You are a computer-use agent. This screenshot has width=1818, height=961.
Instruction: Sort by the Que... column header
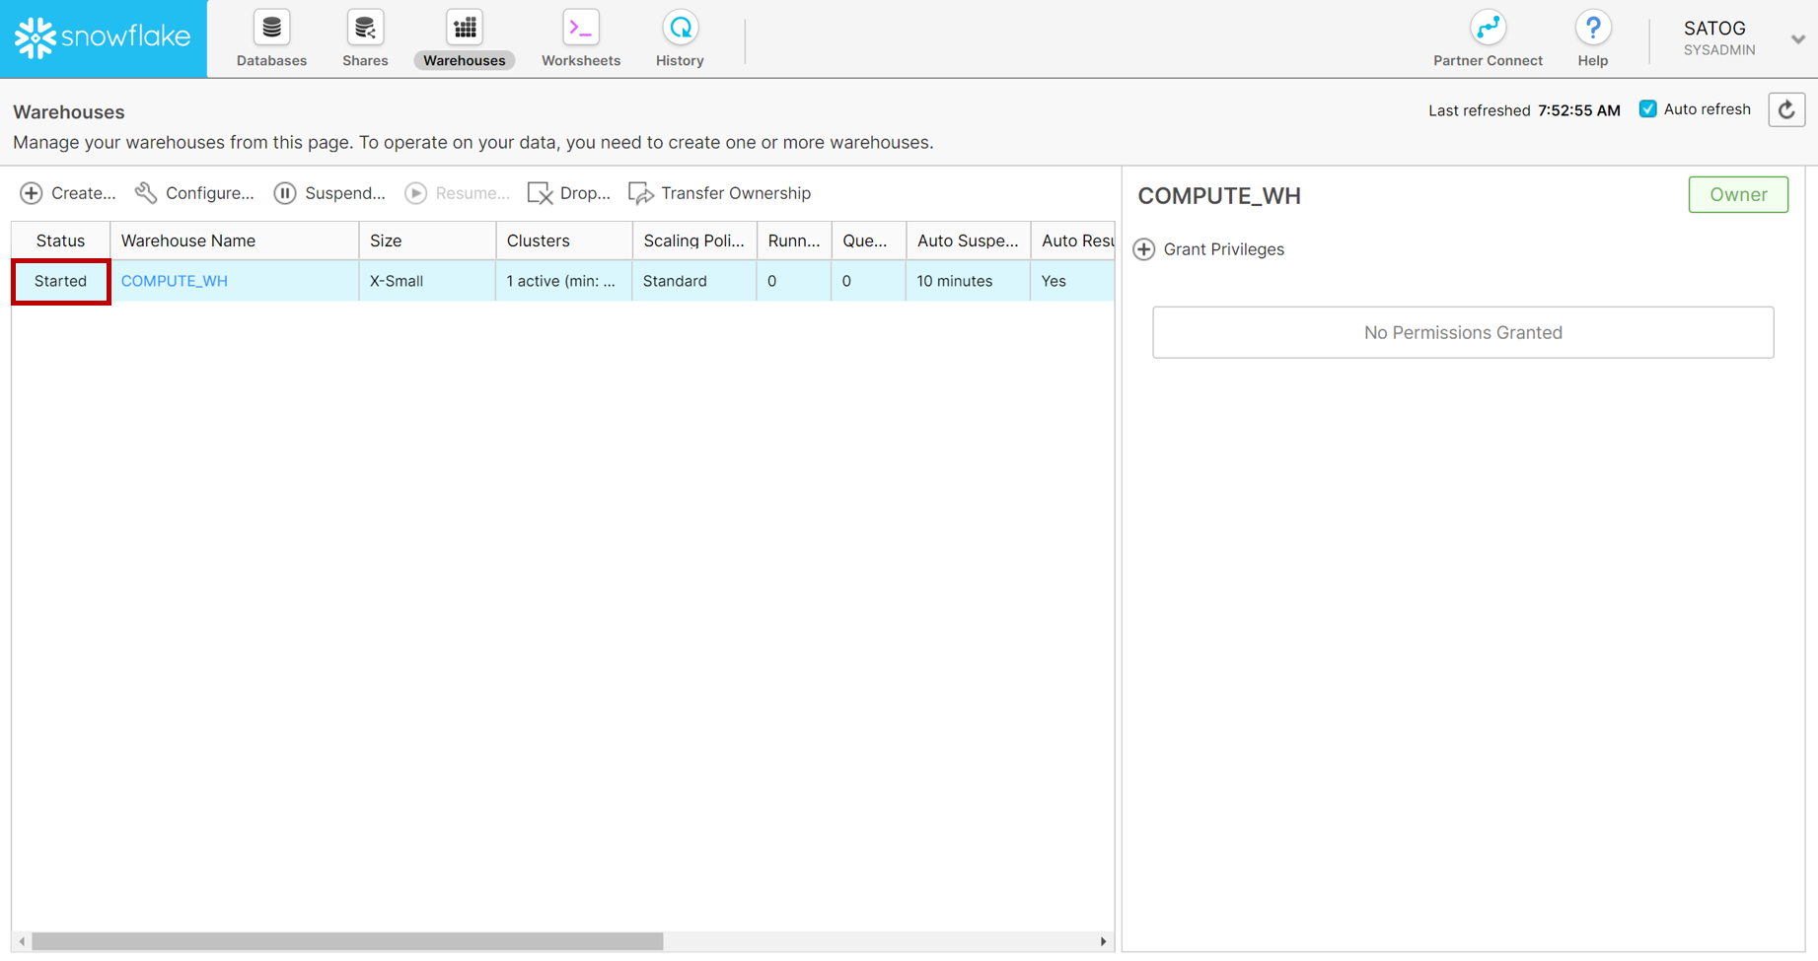(x=869, y=240)
